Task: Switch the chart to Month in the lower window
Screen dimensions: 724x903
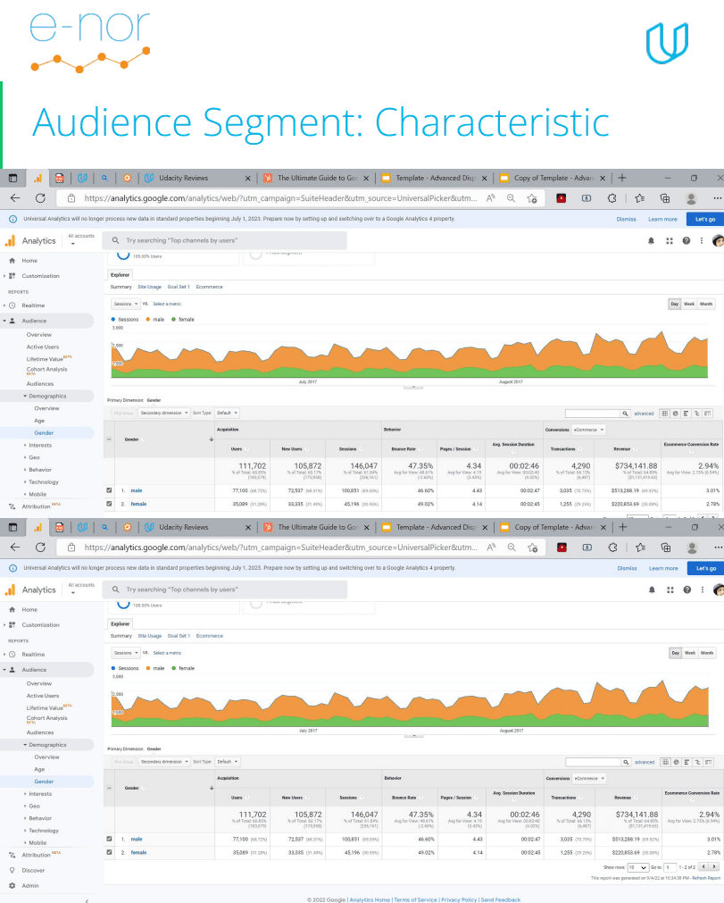Action: (707, 653)
